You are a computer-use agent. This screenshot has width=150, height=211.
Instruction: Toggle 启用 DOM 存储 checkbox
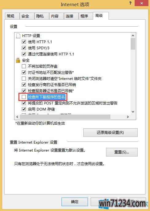24,109
